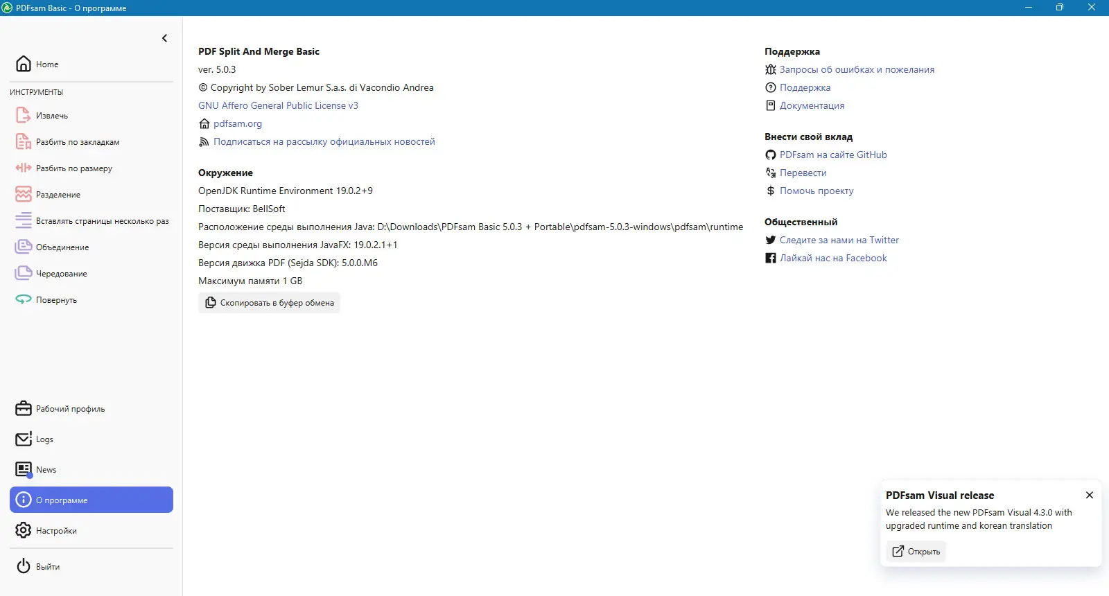
Task: Click the Документация document icon
Action: [x=770, y=105]
